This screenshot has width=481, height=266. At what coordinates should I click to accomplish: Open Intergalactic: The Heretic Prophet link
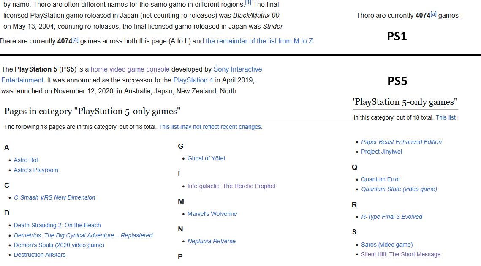pyautogui.click(x=231, y=186)
